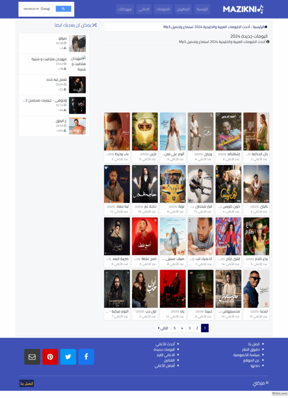Screen dimensions: 288x398
Task: Open the توبة tuk-tuk album cover
Action: click(x=173, y=184)
